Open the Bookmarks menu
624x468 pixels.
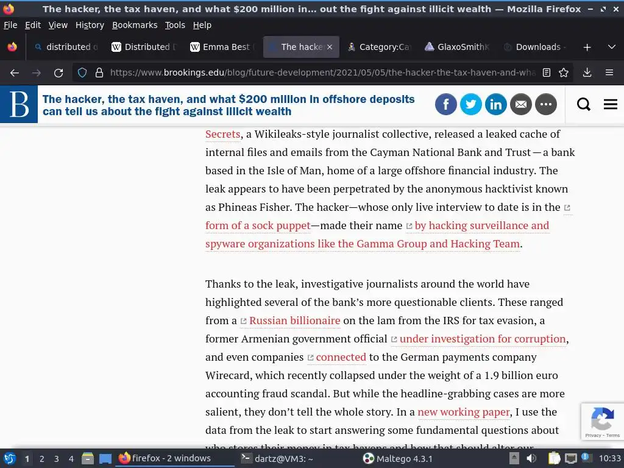(x=135, y=25)
